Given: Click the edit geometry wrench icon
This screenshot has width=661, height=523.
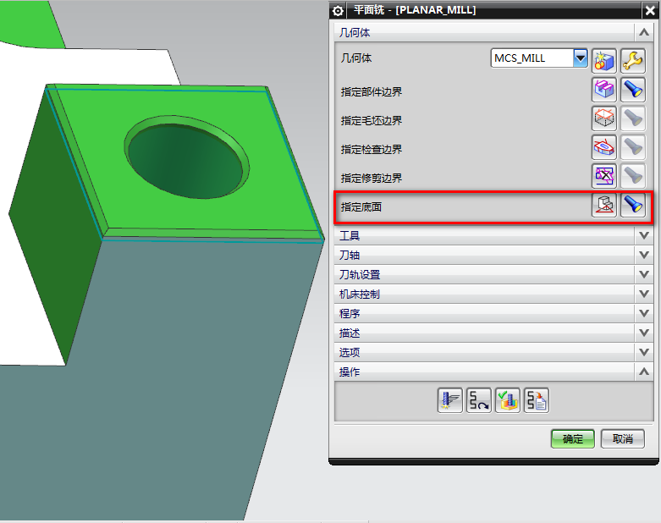Looking at the screenshot, I should pos(632,59).
